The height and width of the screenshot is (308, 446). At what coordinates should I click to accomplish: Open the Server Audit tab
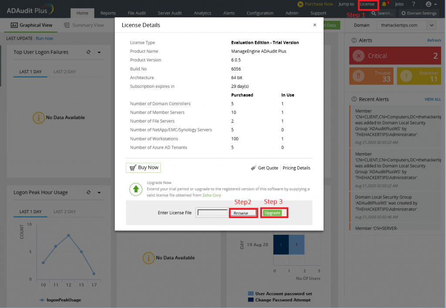tap(170, 13)
